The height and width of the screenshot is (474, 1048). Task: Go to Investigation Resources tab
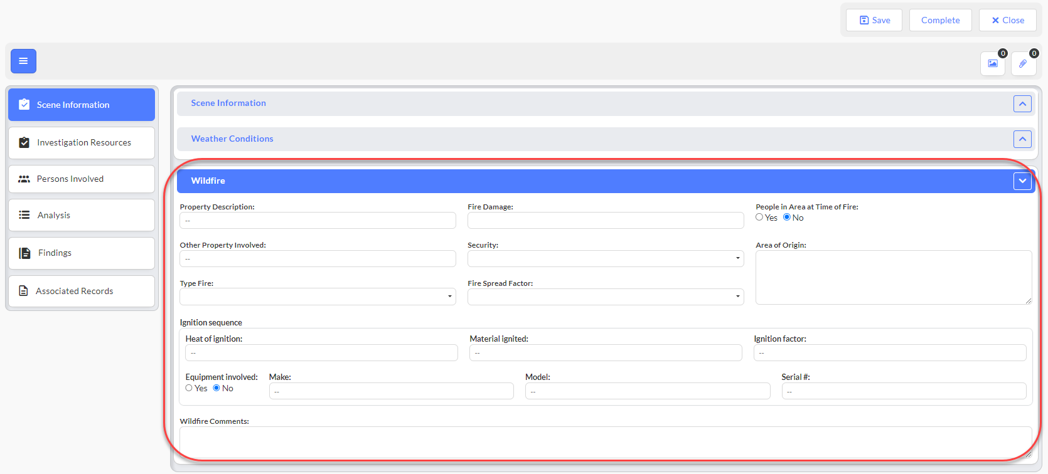82,143
